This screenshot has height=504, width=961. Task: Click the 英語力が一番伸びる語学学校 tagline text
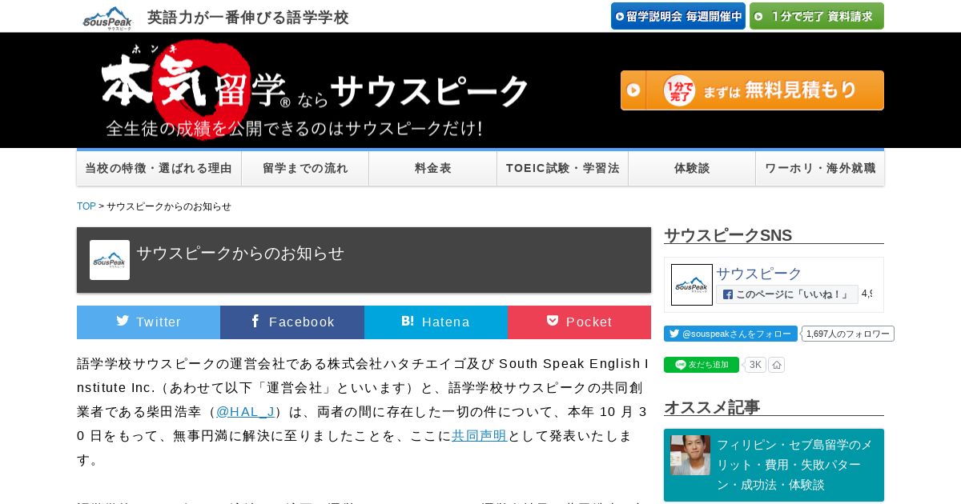click(x=248, y=18)
